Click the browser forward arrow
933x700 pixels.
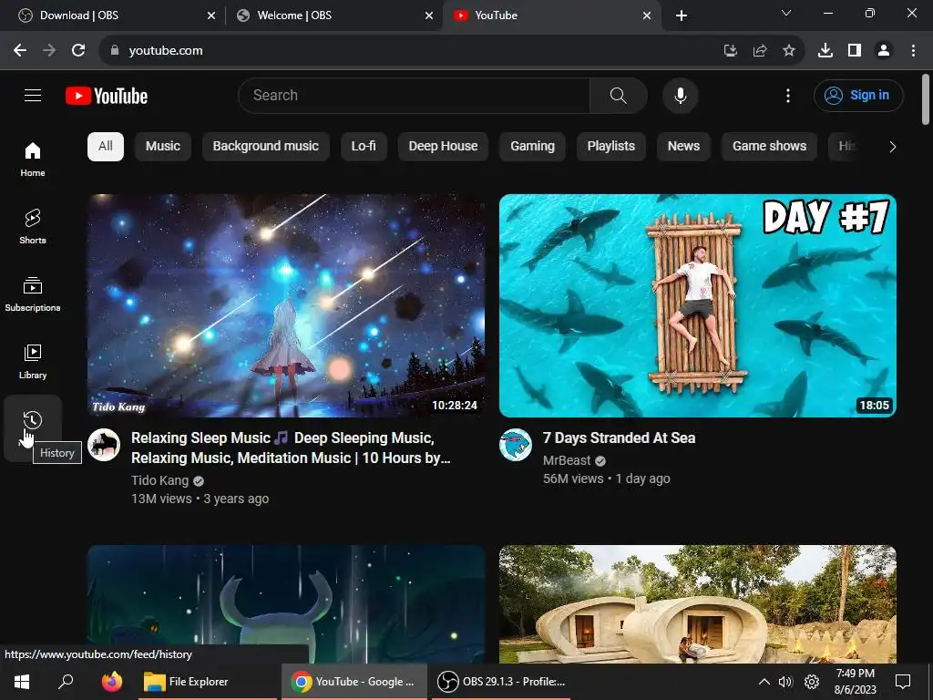tap(49, 51)
